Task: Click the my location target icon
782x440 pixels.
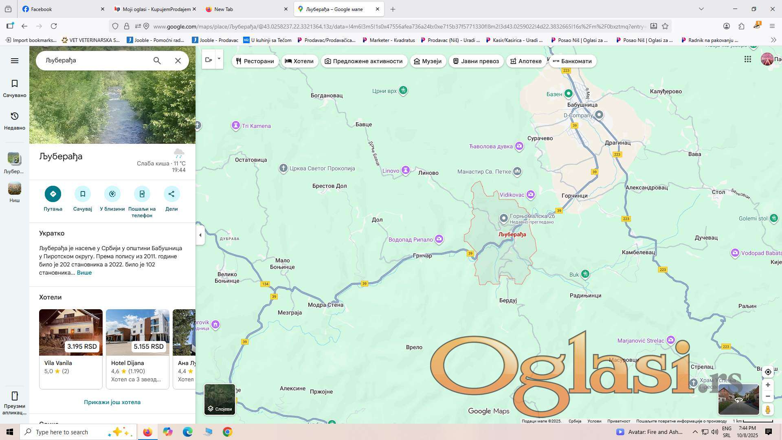Action: point(768,372)
